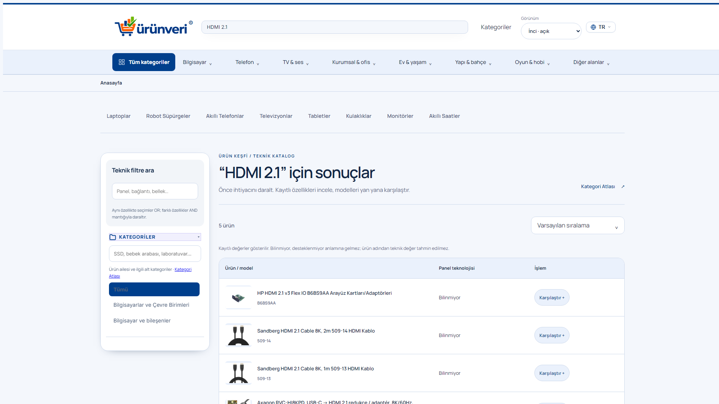
Task: Expand the Telefon menu
Action: click(247, 62)
